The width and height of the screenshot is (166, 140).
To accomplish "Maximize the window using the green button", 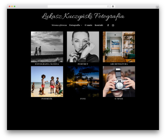I will (x=15, y=6).
